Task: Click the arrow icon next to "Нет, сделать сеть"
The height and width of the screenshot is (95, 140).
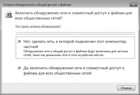Action: point(19,41)
